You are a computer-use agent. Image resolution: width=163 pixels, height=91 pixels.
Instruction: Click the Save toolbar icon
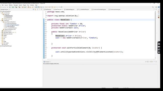coord(3,7)
